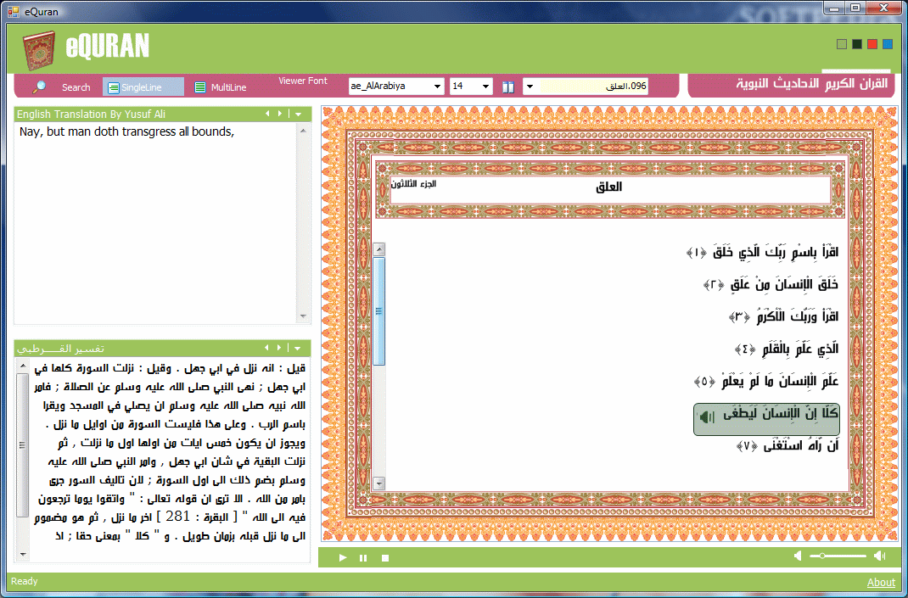This screenshot has height=598, width=908.
Task: Go to next translation in Yusuf Ali panel
Action: point(280,114)
